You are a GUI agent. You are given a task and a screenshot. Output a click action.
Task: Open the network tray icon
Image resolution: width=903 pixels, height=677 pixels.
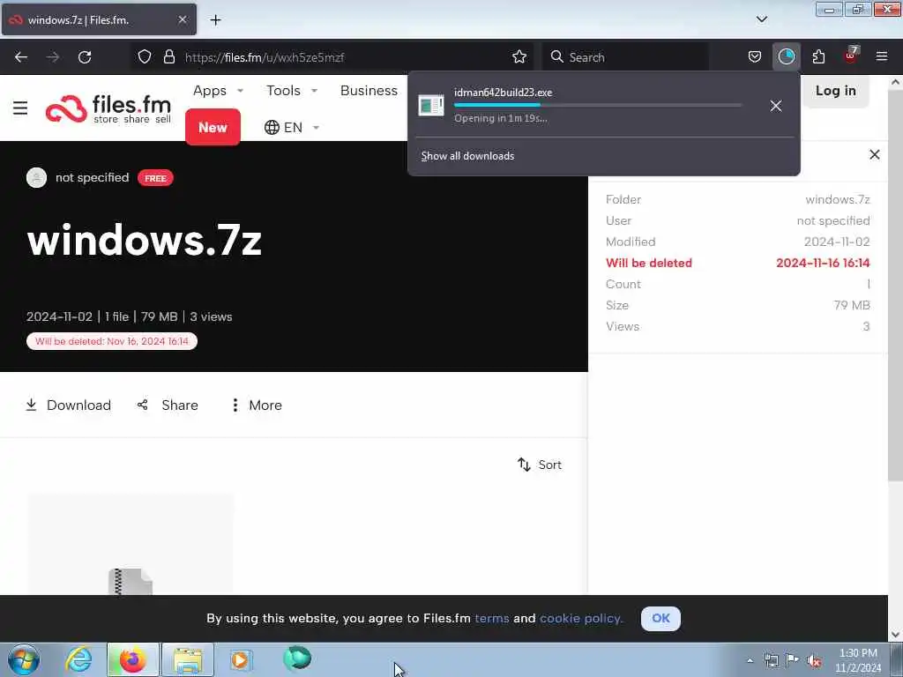coord(771,660)
